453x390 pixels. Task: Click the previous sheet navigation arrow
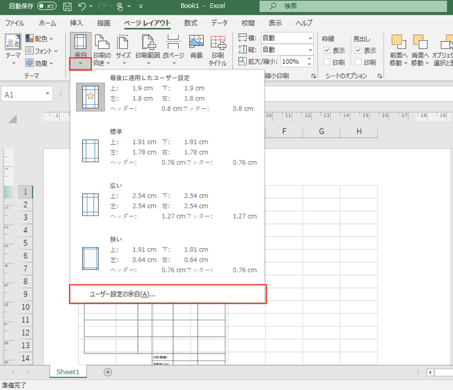click(x=13, y=372)
